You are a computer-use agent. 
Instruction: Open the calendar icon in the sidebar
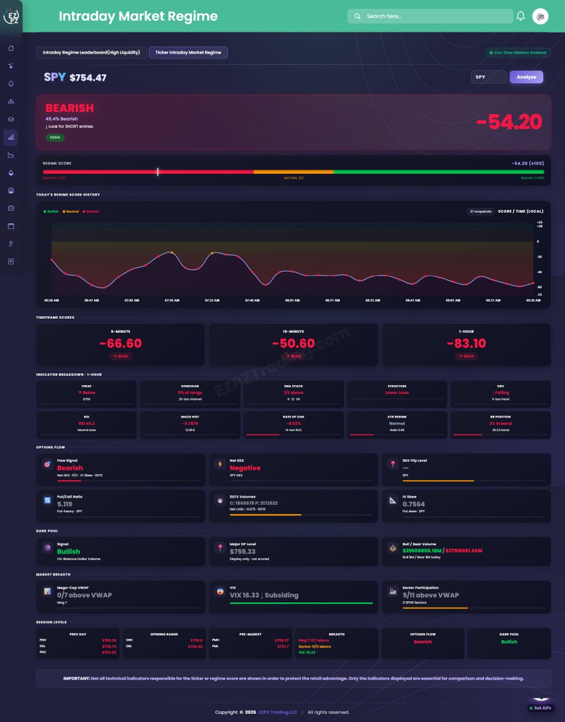11,226
